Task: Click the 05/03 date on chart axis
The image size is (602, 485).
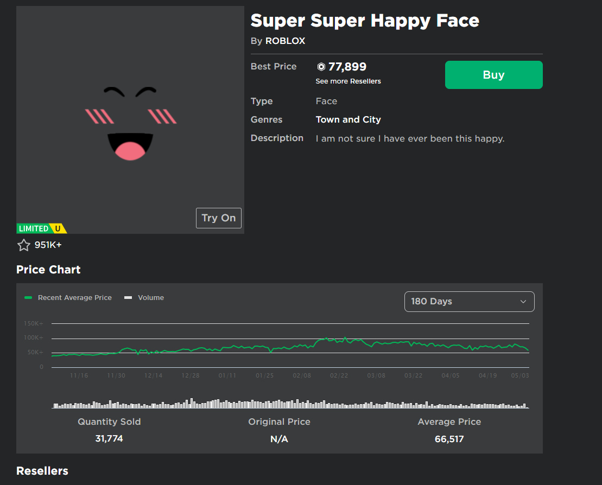Action: point(520,375)
